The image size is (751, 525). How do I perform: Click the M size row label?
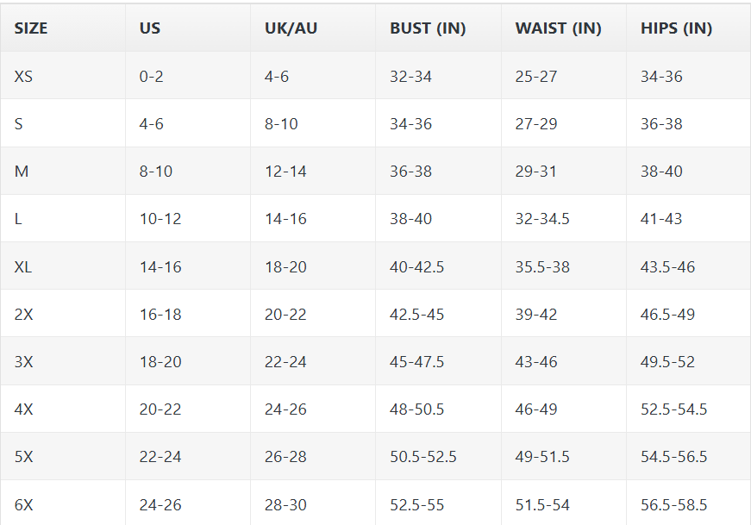tap(22, 172)
